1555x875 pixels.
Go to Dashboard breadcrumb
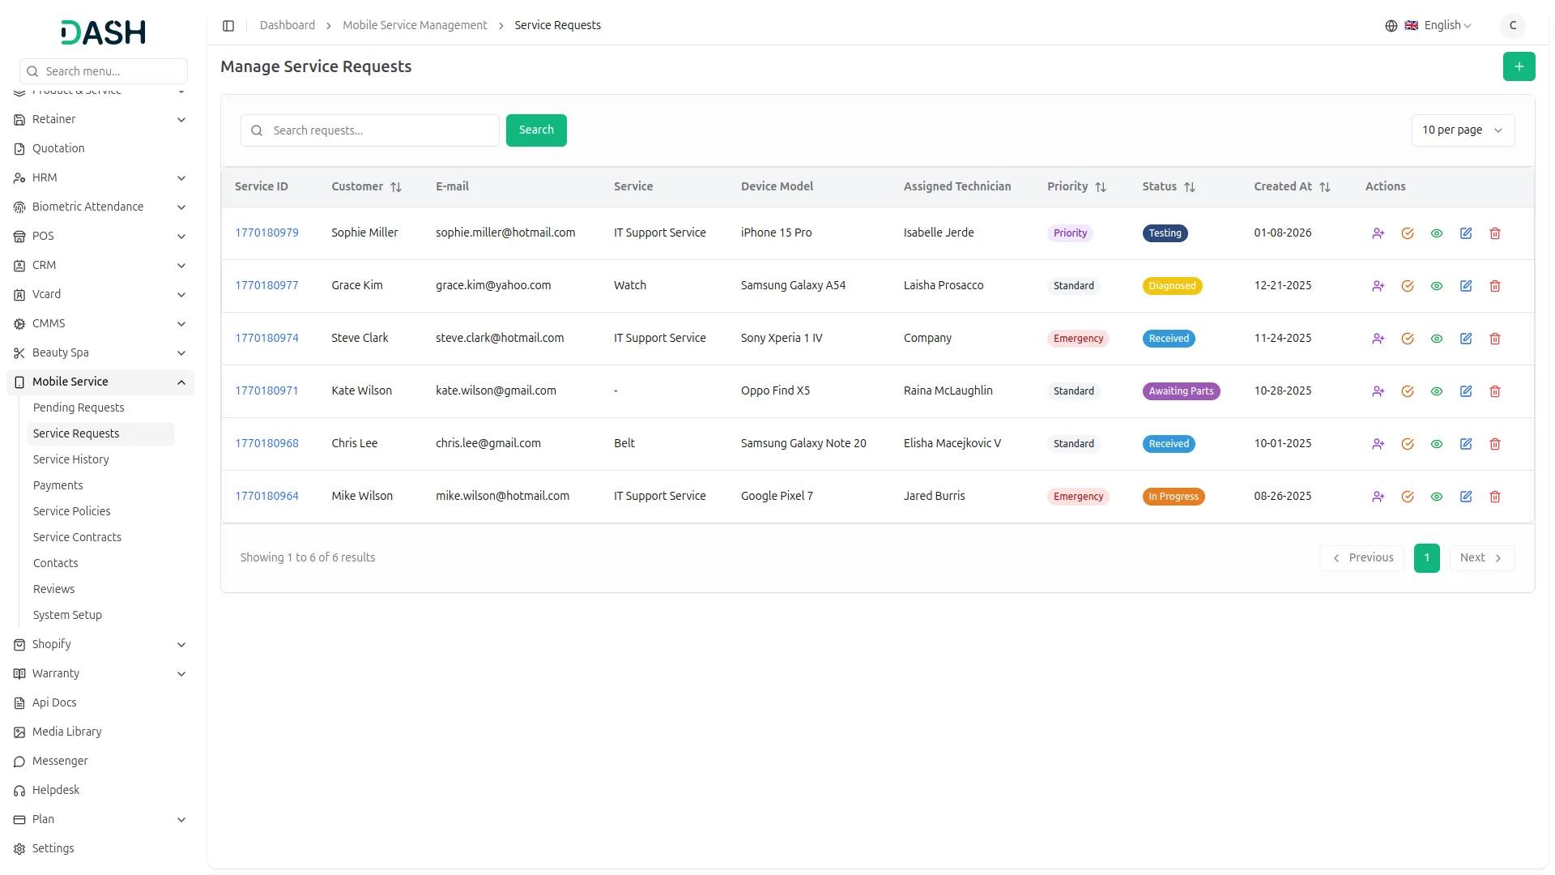(x=288, y=26)
